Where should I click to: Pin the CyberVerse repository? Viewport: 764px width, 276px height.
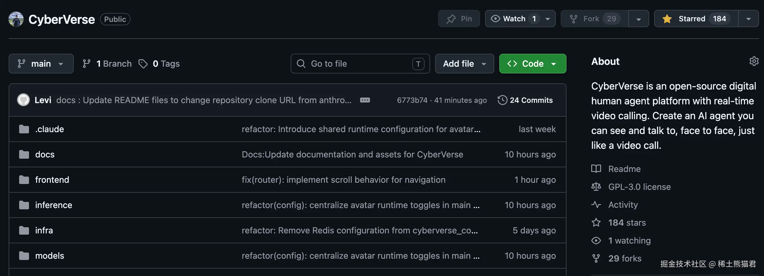pyautogui.click(x=459, y=19)
